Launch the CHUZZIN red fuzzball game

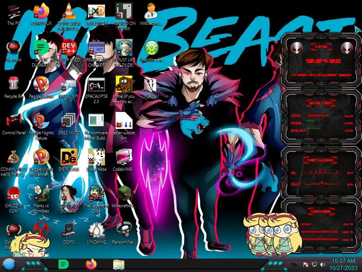point(14,193)
